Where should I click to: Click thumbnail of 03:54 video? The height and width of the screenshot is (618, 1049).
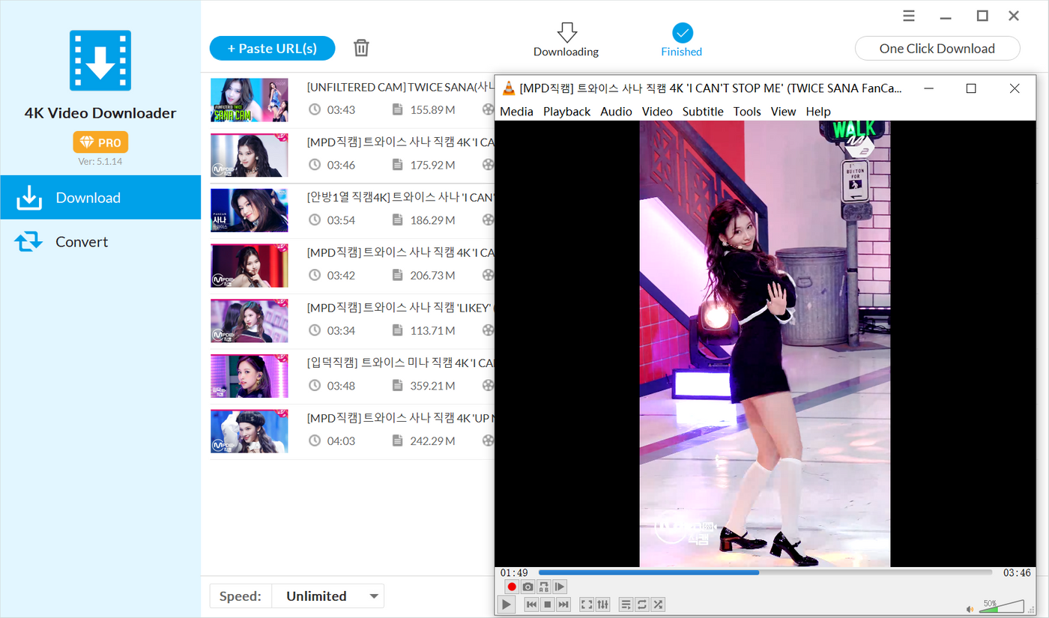(x=250, y=210)
